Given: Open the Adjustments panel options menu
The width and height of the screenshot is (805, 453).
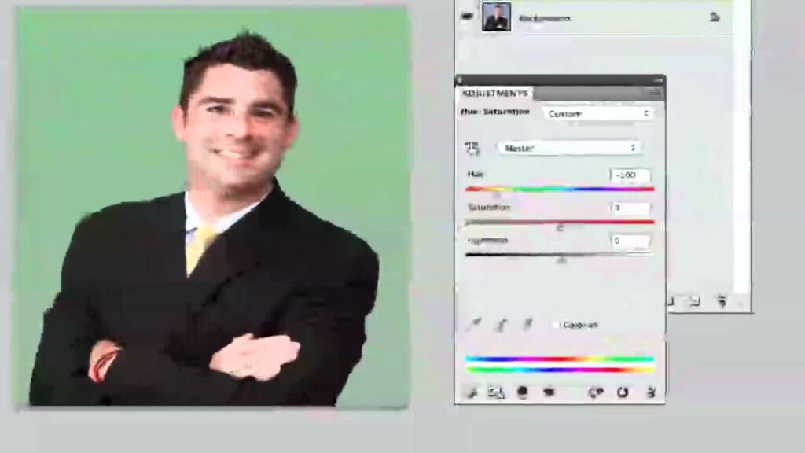Looking at the screenshot, I should [x=655, y=93].
